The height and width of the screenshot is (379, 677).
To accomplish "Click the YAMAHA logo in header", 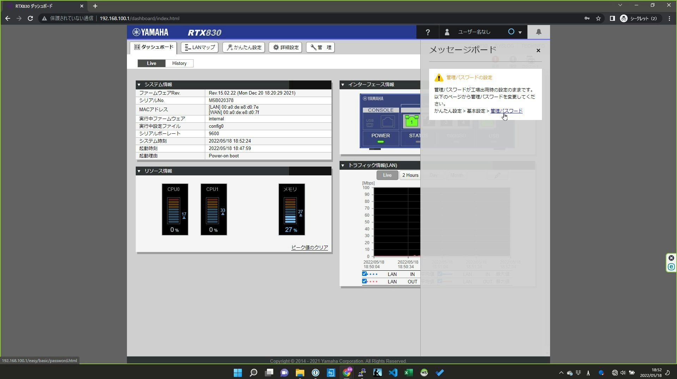I will 151,32.
